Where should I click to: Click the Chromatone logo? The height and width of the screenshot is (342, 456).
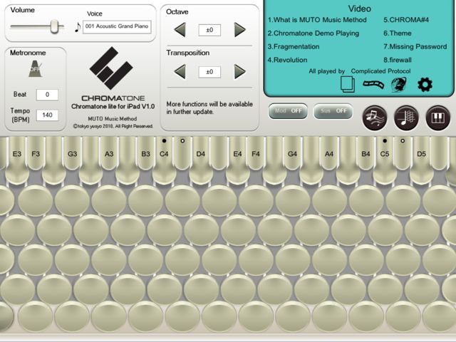[x=111, y=68]
